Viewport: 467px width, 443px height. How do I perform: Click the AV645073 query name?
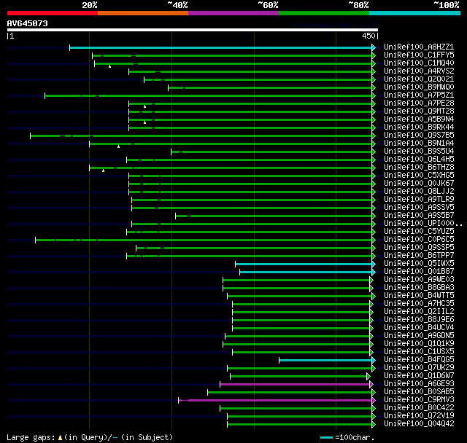coord(28,23)
